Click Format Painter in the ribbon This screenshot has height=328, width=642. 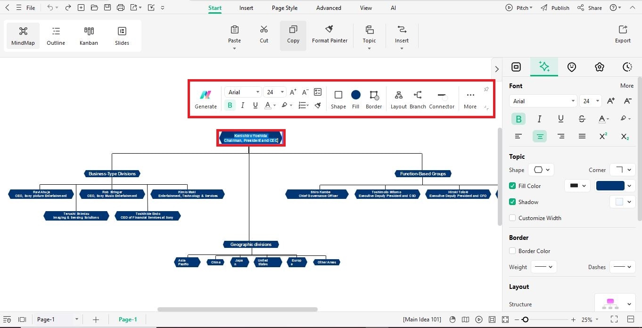click(329, 34)
